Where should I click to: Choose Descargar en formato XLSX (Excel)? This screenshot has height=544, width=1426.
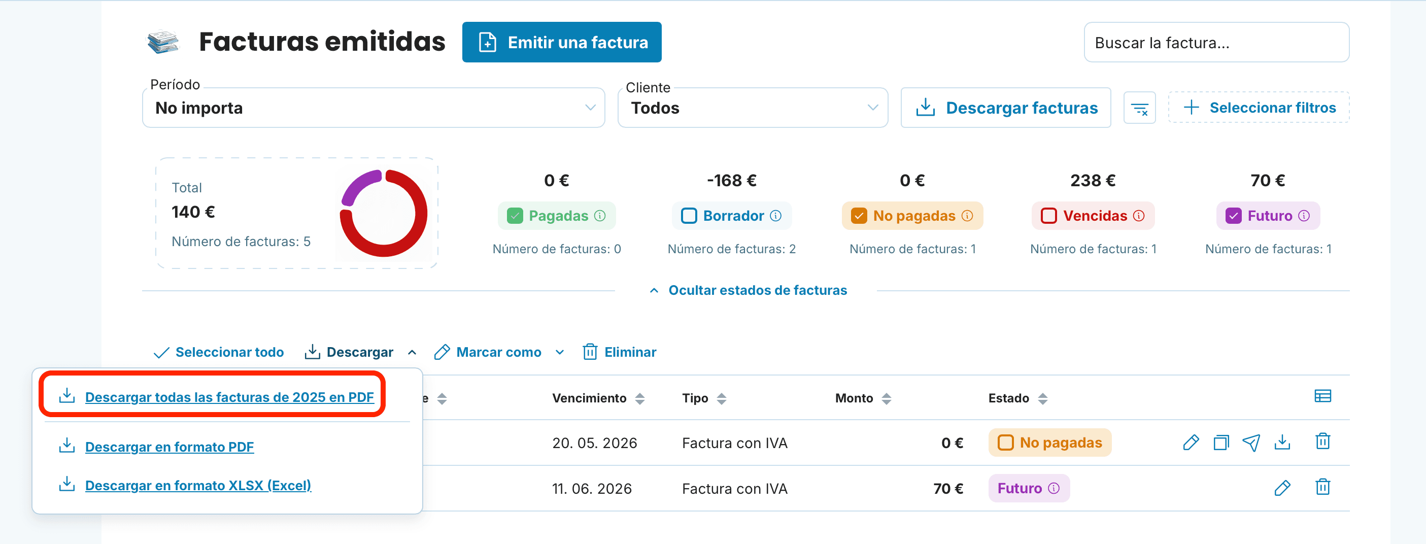[x=185, y=485]
